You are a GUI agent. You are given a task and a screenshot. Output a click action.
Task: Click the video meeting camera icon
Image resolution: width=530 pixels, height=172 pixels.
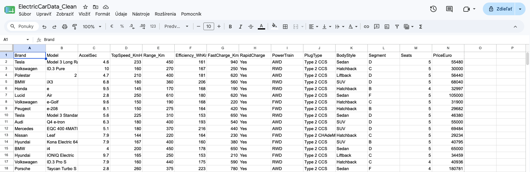tap(466, 9)
